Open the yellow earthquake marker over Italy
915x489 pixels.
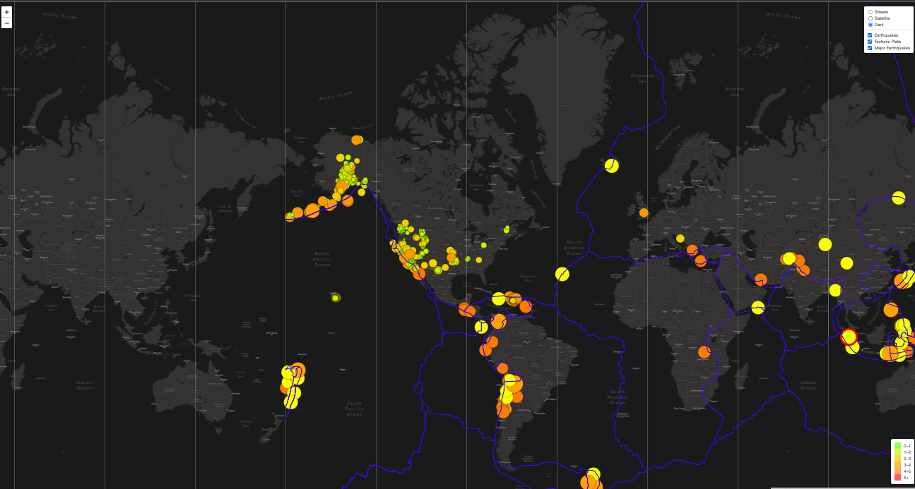tap(680, 239)
